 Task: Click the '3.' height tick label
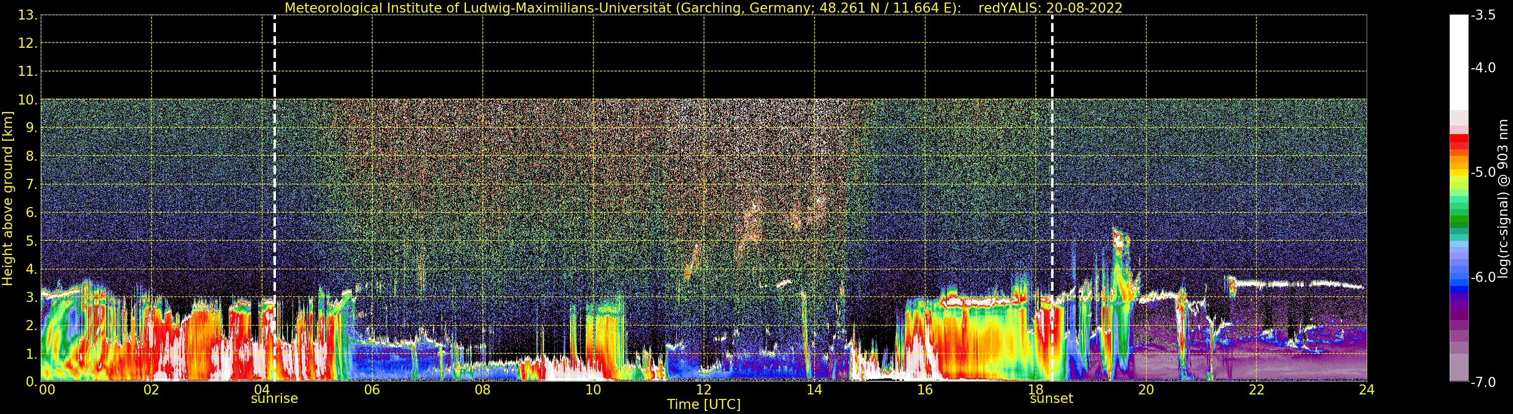click(32, 297)
